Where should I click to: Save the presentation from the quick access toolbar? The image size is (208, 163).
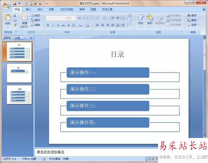[15, 4]
